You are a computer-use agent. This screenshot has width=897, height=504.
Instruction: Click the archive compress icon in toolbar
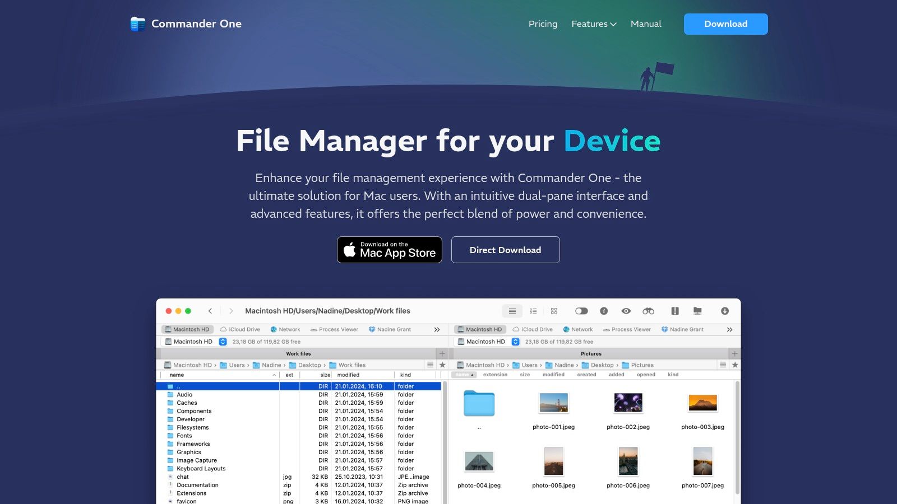coord(675,311)
